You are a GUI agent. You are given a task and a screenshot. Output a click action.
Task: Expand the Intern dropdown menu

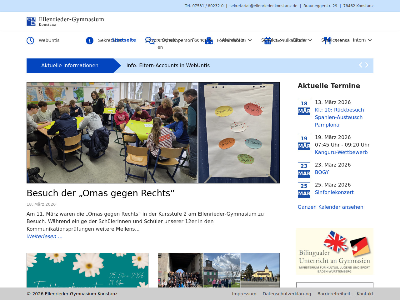coord(370,40)
